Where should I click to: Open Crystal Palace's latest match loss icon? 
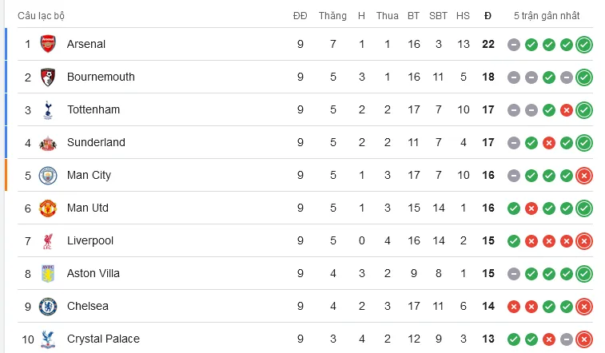pos(584,339)
